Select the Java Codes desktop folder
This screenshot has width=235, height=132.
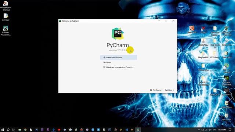point(227,117)
